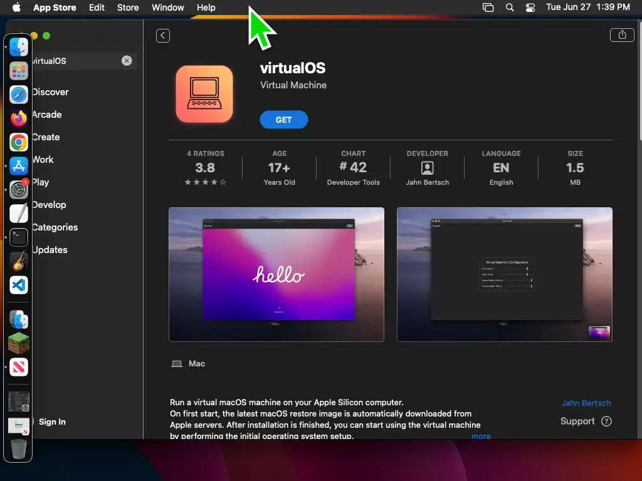Screen dimensions: 642x481
Task: Click the date and time in menu bar
Action: tap(587, 7)
